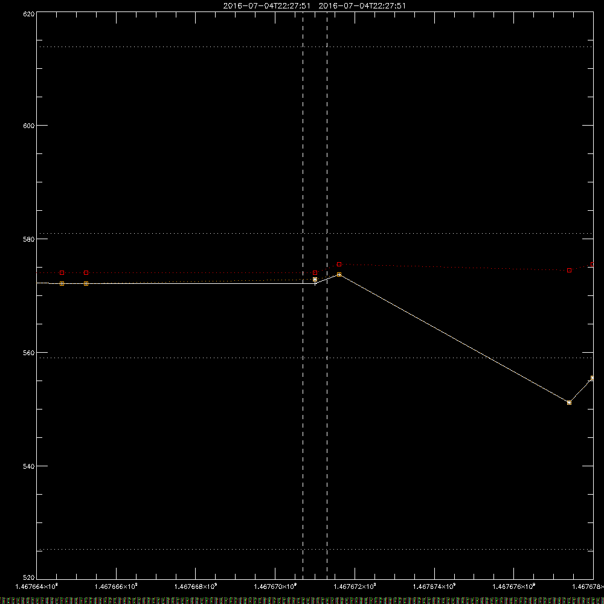Select the 520 y-axis label

[29, 578]
